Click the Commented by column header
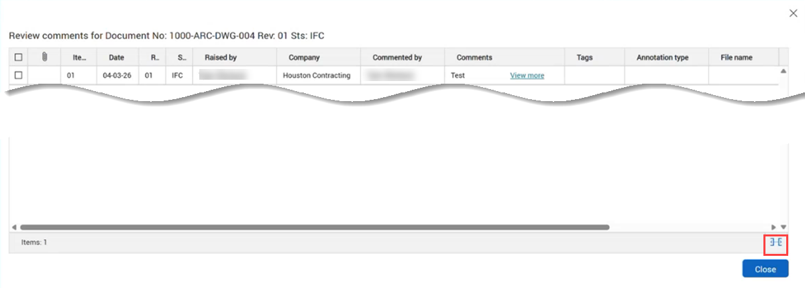Image resolution: width=805 pixels, height=288 pixels. (397, 58)
